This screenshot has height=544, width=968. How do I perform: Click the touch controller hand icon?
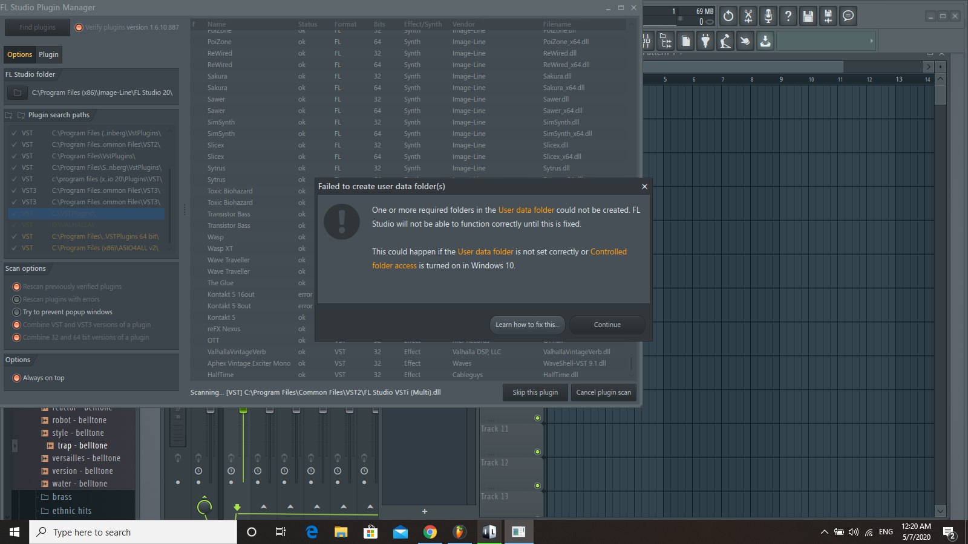[x=745, y=41]
